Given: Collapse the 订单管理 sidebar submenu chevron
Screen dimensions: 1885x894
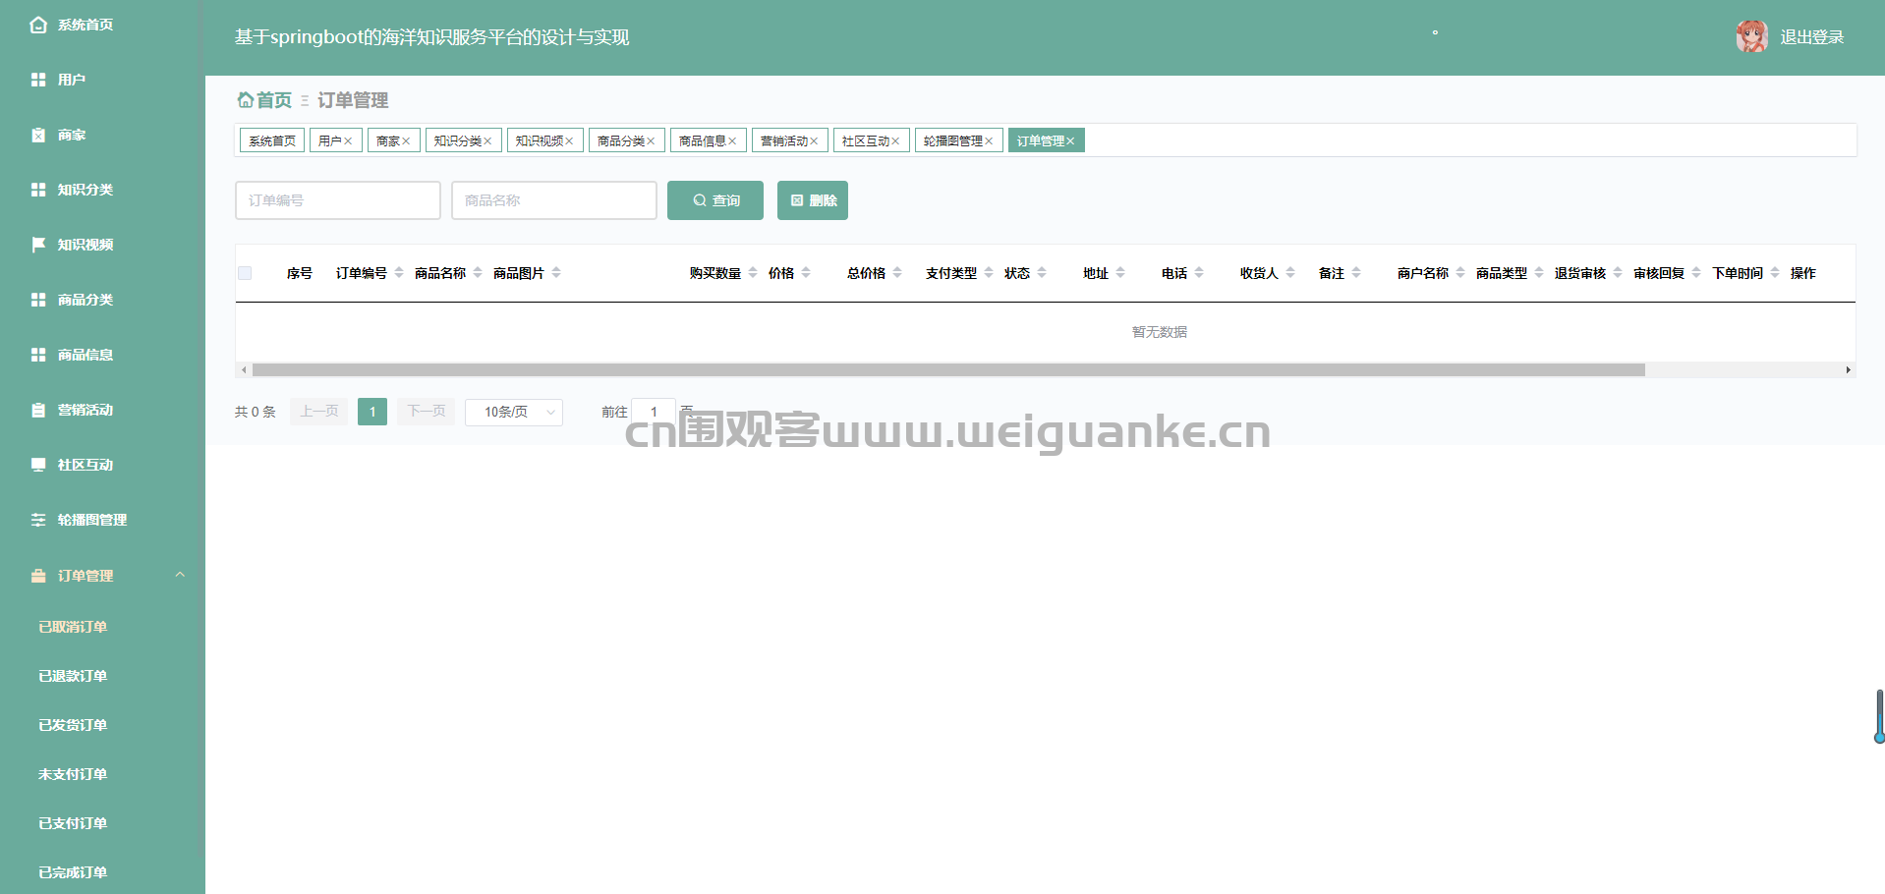Looking at the screenshot, I should click(180, 575).
